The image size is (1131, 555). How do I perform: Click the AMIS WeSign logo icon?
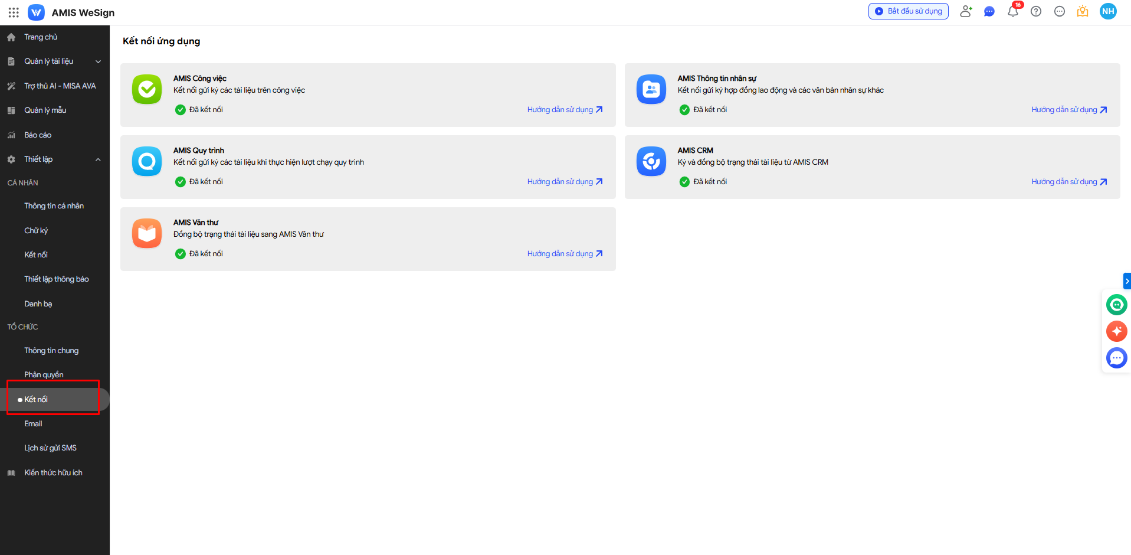pyautogui.click(x=36, y=12)
